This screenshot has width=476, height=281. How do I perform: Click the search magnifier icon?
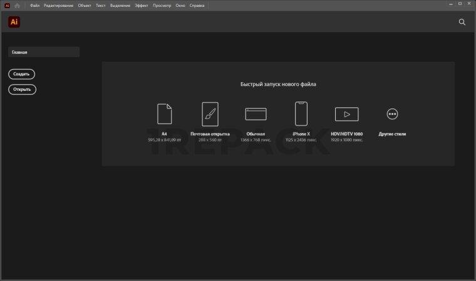tap(462, 22)
